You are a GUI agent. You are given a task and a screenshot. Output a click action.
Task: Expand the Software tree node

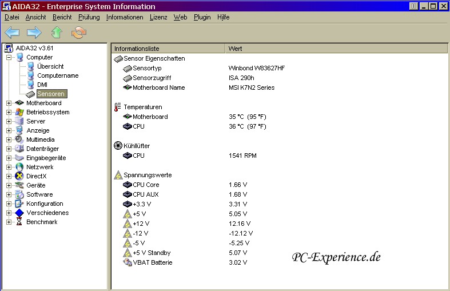[9, 194]
